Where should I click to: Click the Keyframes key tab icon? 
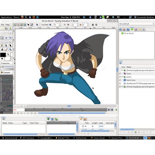[x=81, y=119]
